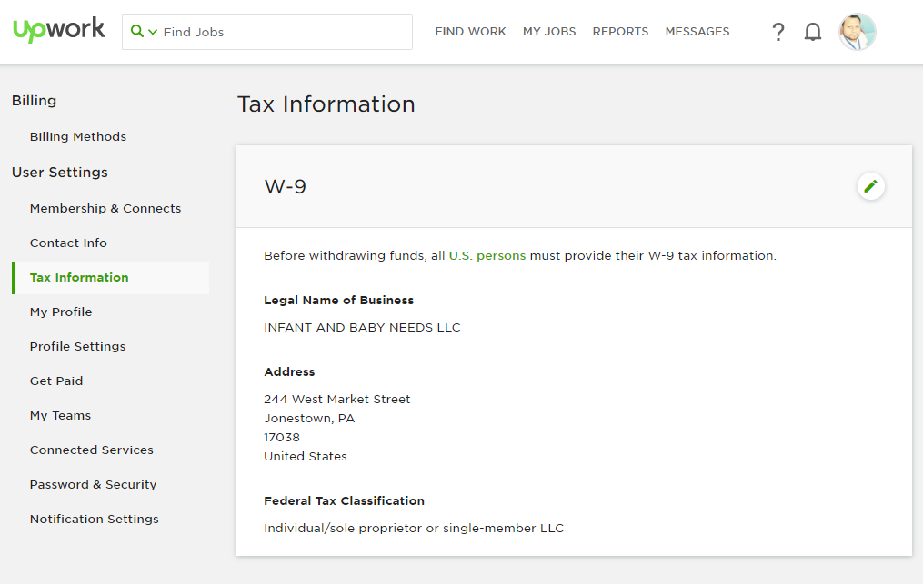923x584 pixels.
Task: Open Profile Settings
Action: [x=77, y=346]
